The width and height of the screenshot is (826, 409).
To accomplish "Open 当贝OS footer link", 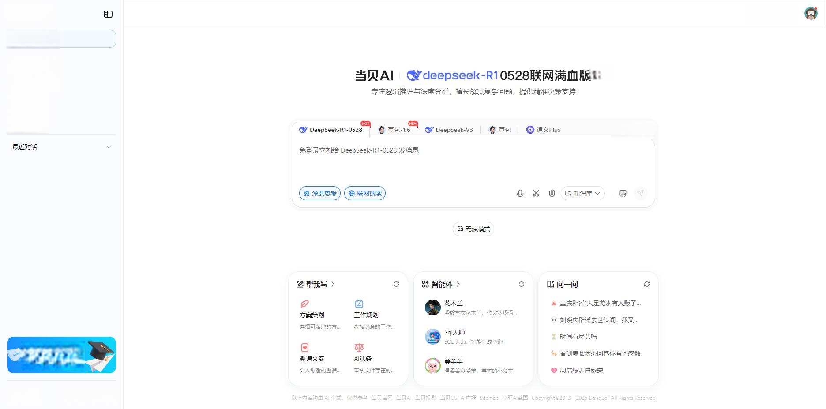I will (x=448, y=398).
